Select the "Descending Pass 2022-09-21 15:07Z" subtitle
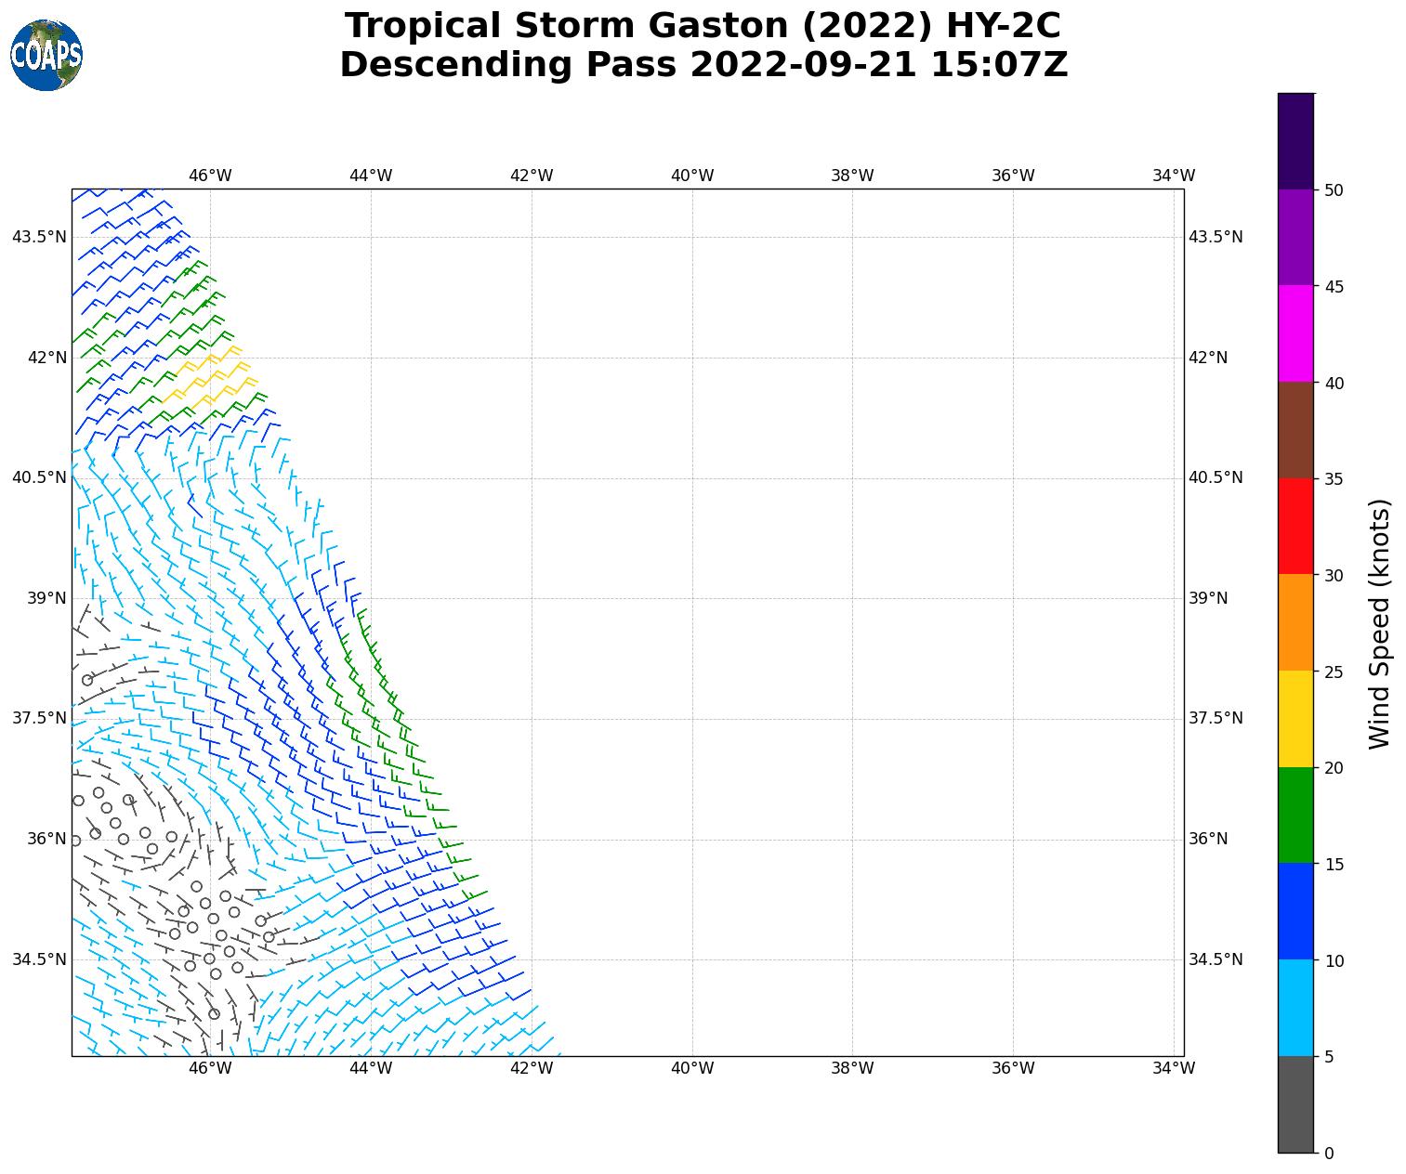The width and height of the screenshot is (1406, 1174). 703,65
